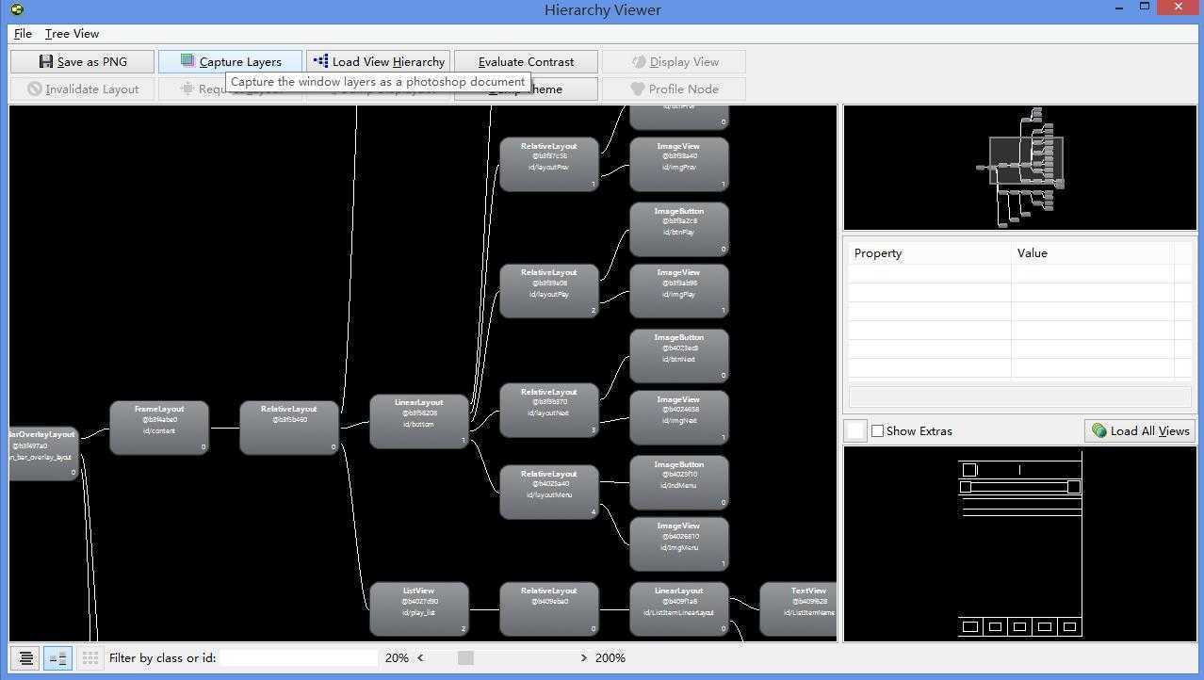Select the ImageButton id/btnPlay node
1204x680 pixels.
pos(679,230)
